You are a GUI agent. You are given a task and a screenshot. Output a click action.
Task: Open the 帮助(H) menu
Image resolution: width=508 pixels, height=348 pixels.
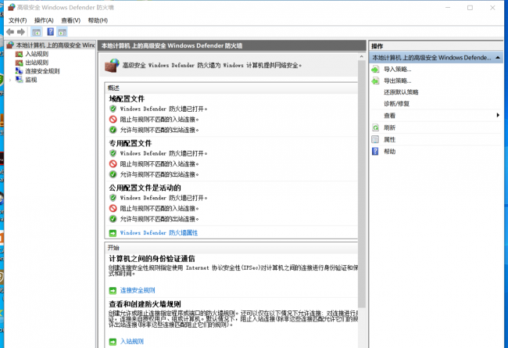[x=98, y=20]
